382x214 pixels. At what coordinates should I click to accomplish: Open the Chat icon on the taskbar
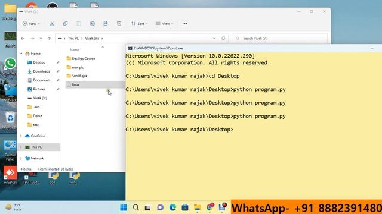pyautogui.click(x=160, y=207)
